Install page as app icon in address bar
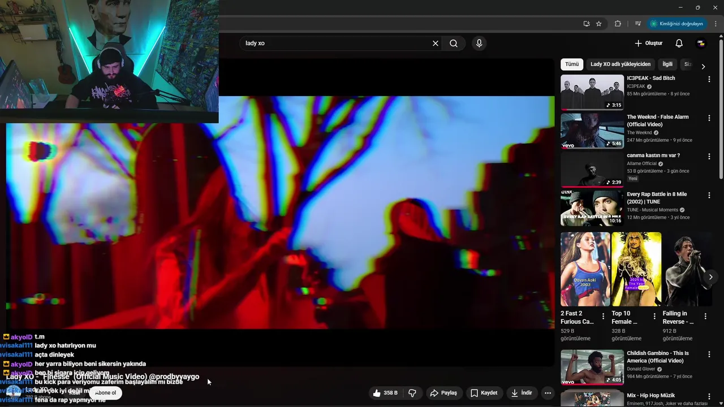The width and height of the screenshot is (724, 407). tap(587, 24)
